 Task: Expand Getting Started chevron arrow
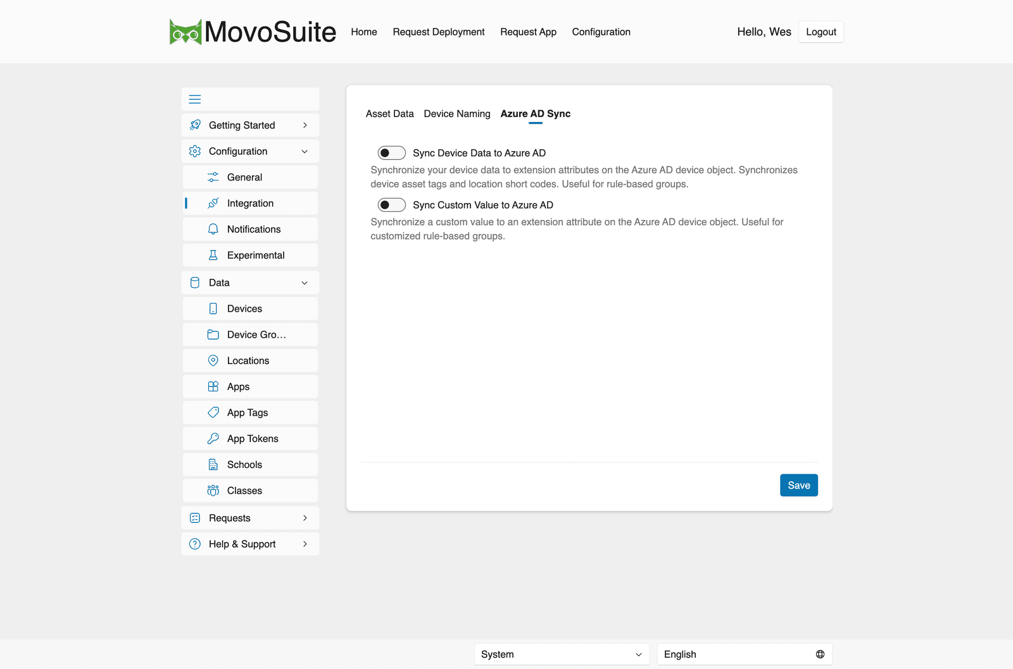pyautogui.click(x=305, y=125)
